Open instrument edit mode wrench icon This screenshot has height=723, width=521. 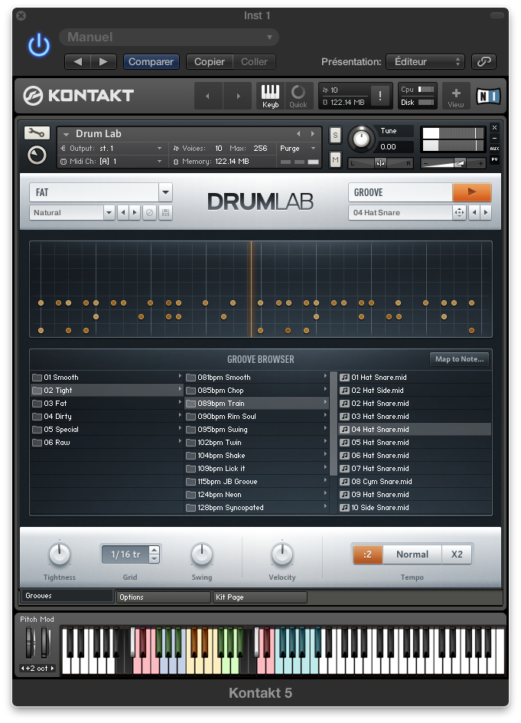click(37, 132)
